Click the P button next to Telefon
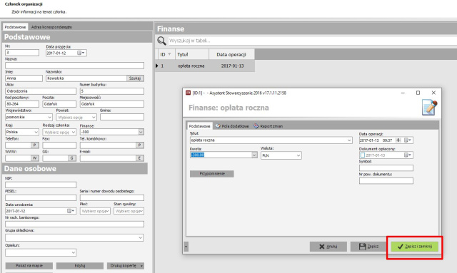 (35, 145)
